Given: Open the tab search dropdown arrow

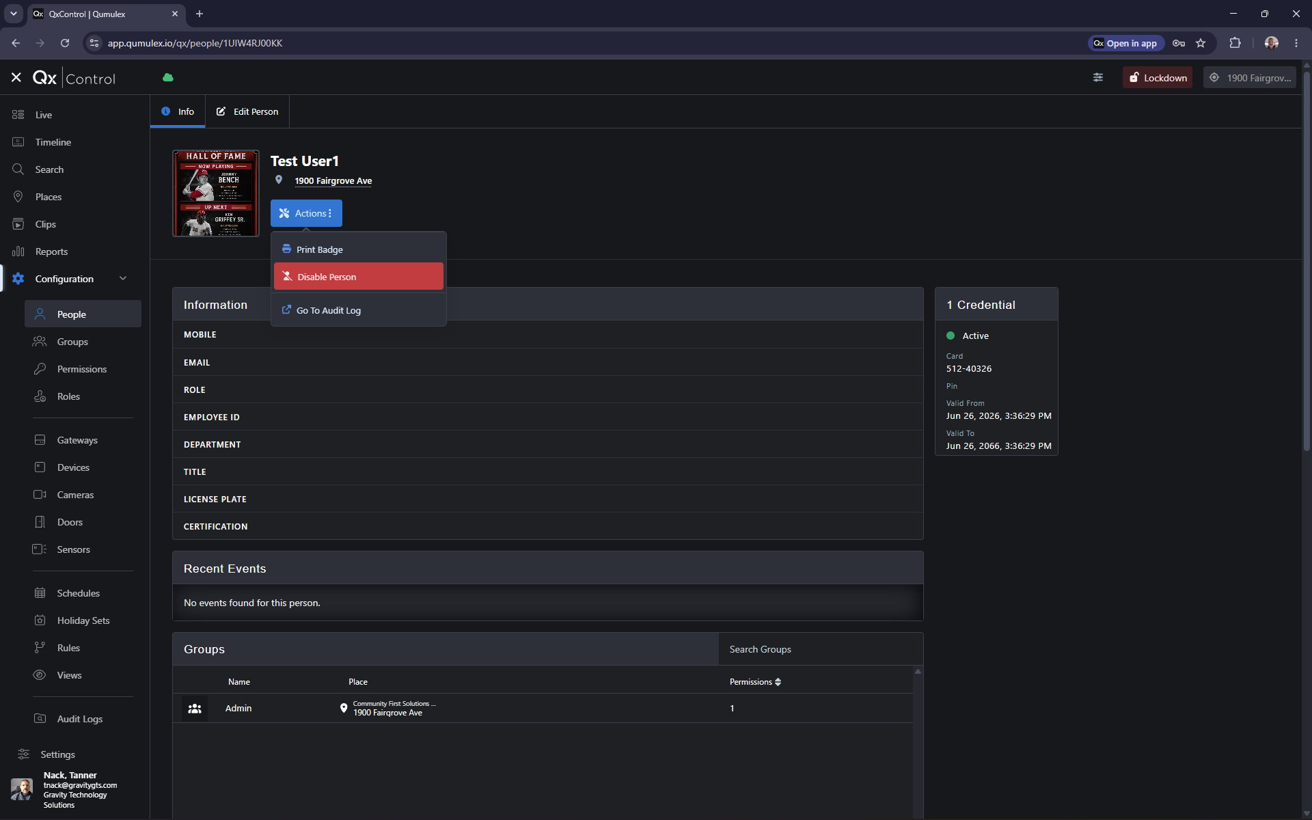Looking at the screenshot, I should point(13,14).
